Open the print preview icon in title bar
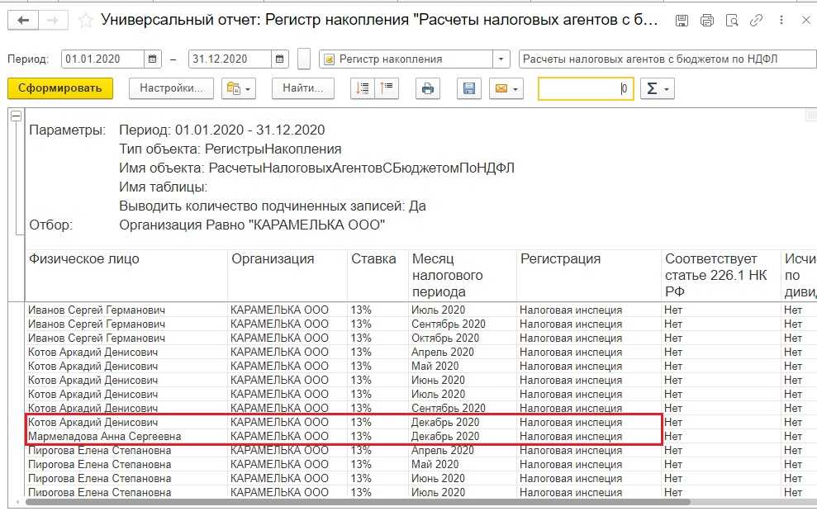Image resolution: width=817 pixels, height=516 pixels. click(x=730, y=21)
